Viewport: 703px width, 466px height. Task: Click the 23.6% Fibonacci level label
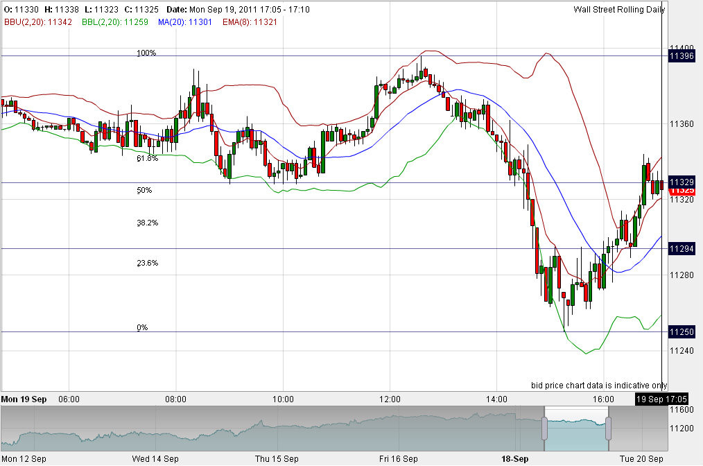pos(148,263)
